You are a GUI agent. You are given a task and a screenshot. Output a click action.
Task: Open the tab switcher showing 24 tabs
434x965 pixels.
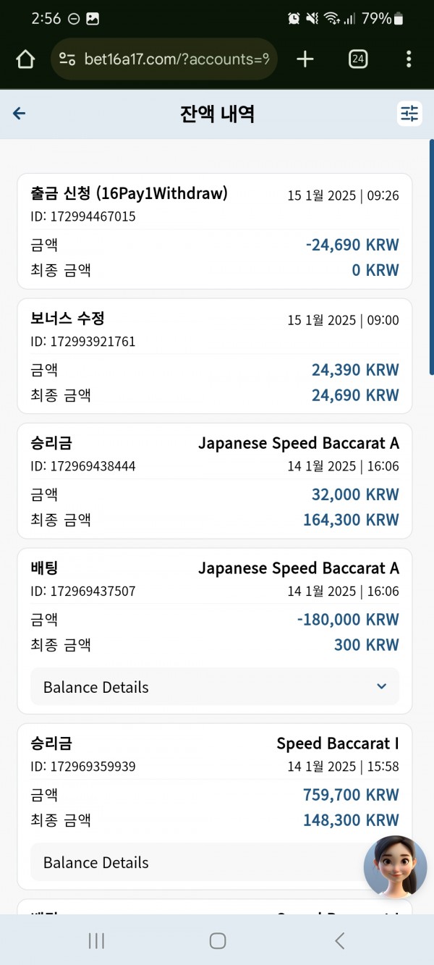click(x=357, y=59)
